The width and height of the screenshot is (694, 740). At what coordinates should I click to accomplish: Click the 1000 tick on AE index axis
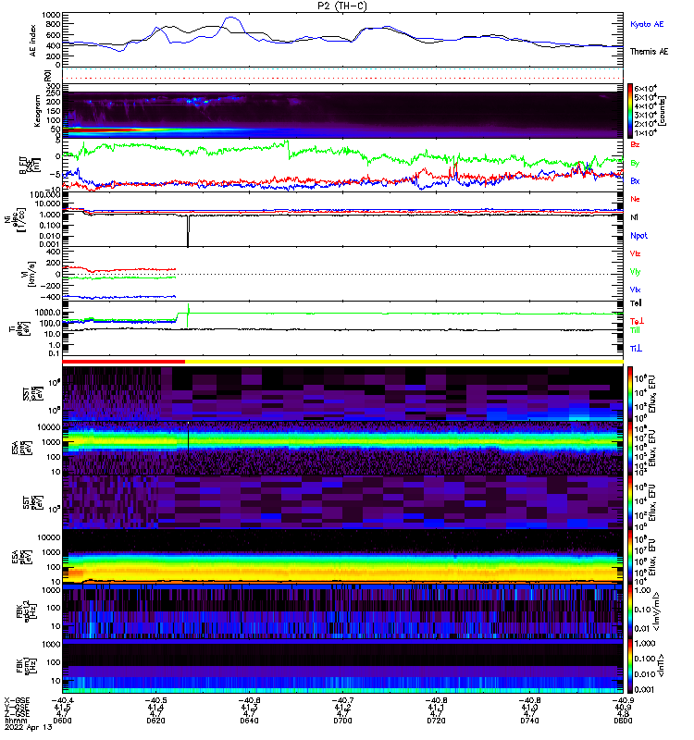click(x=51, y=15)
